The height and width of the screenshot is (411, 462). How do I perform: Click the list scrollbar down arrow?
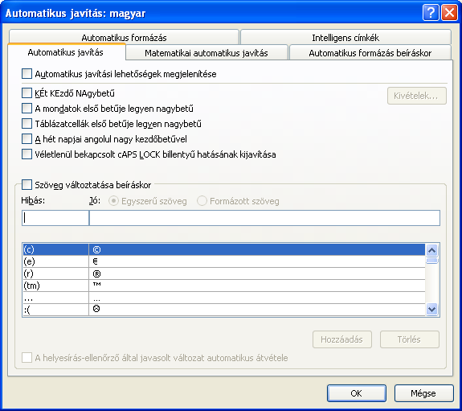(432, 309)
